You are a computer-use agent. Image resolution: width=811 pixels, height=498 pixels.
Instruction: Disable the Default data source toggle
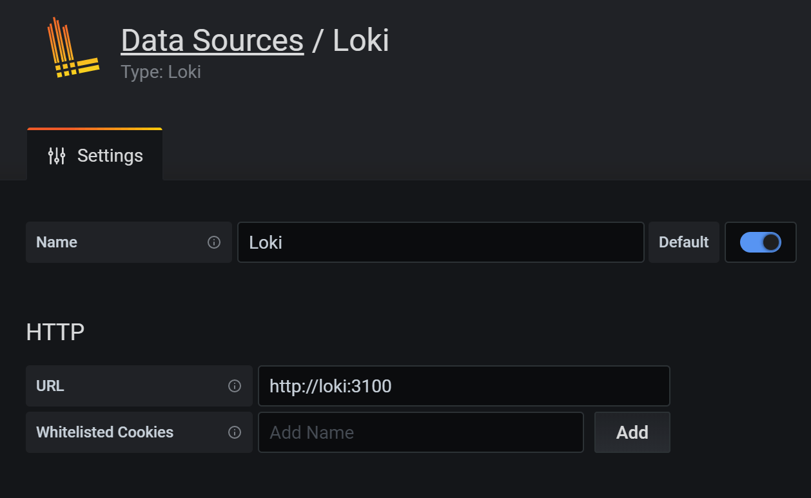click(761, 242)
